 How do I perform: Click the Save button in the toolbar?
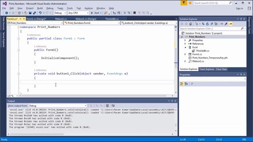coord(30,13)
